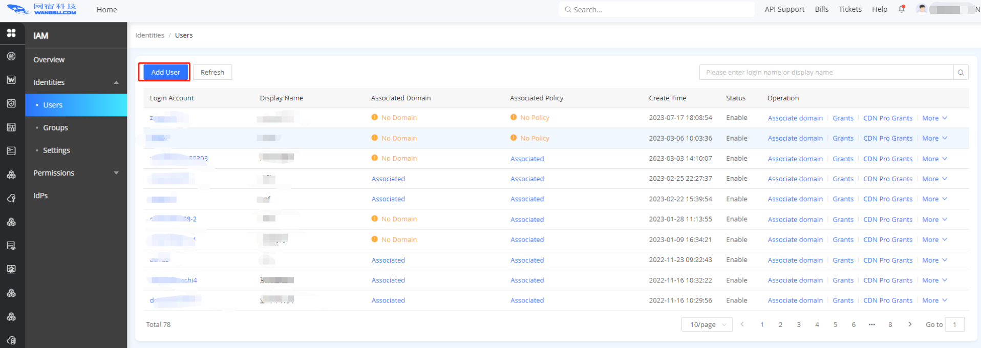Click the magnifier icon beside login name search
The image size is (981, 348).
[961, 73]
